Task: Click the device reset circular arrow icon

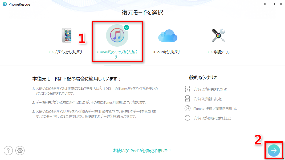Action: [x=188, y=118]
